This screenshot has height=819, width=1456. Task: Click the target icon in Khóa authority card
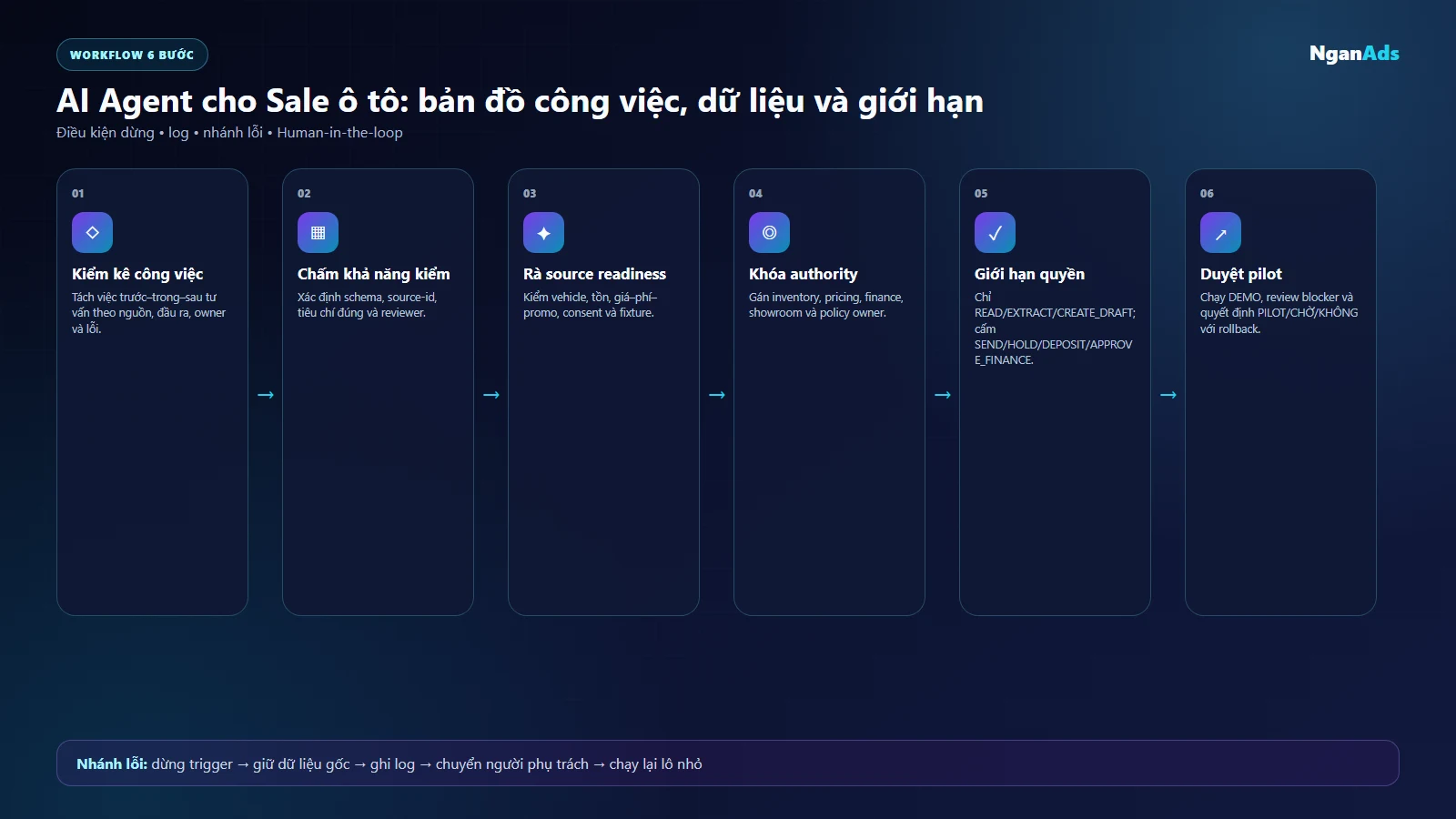(769, 232)
